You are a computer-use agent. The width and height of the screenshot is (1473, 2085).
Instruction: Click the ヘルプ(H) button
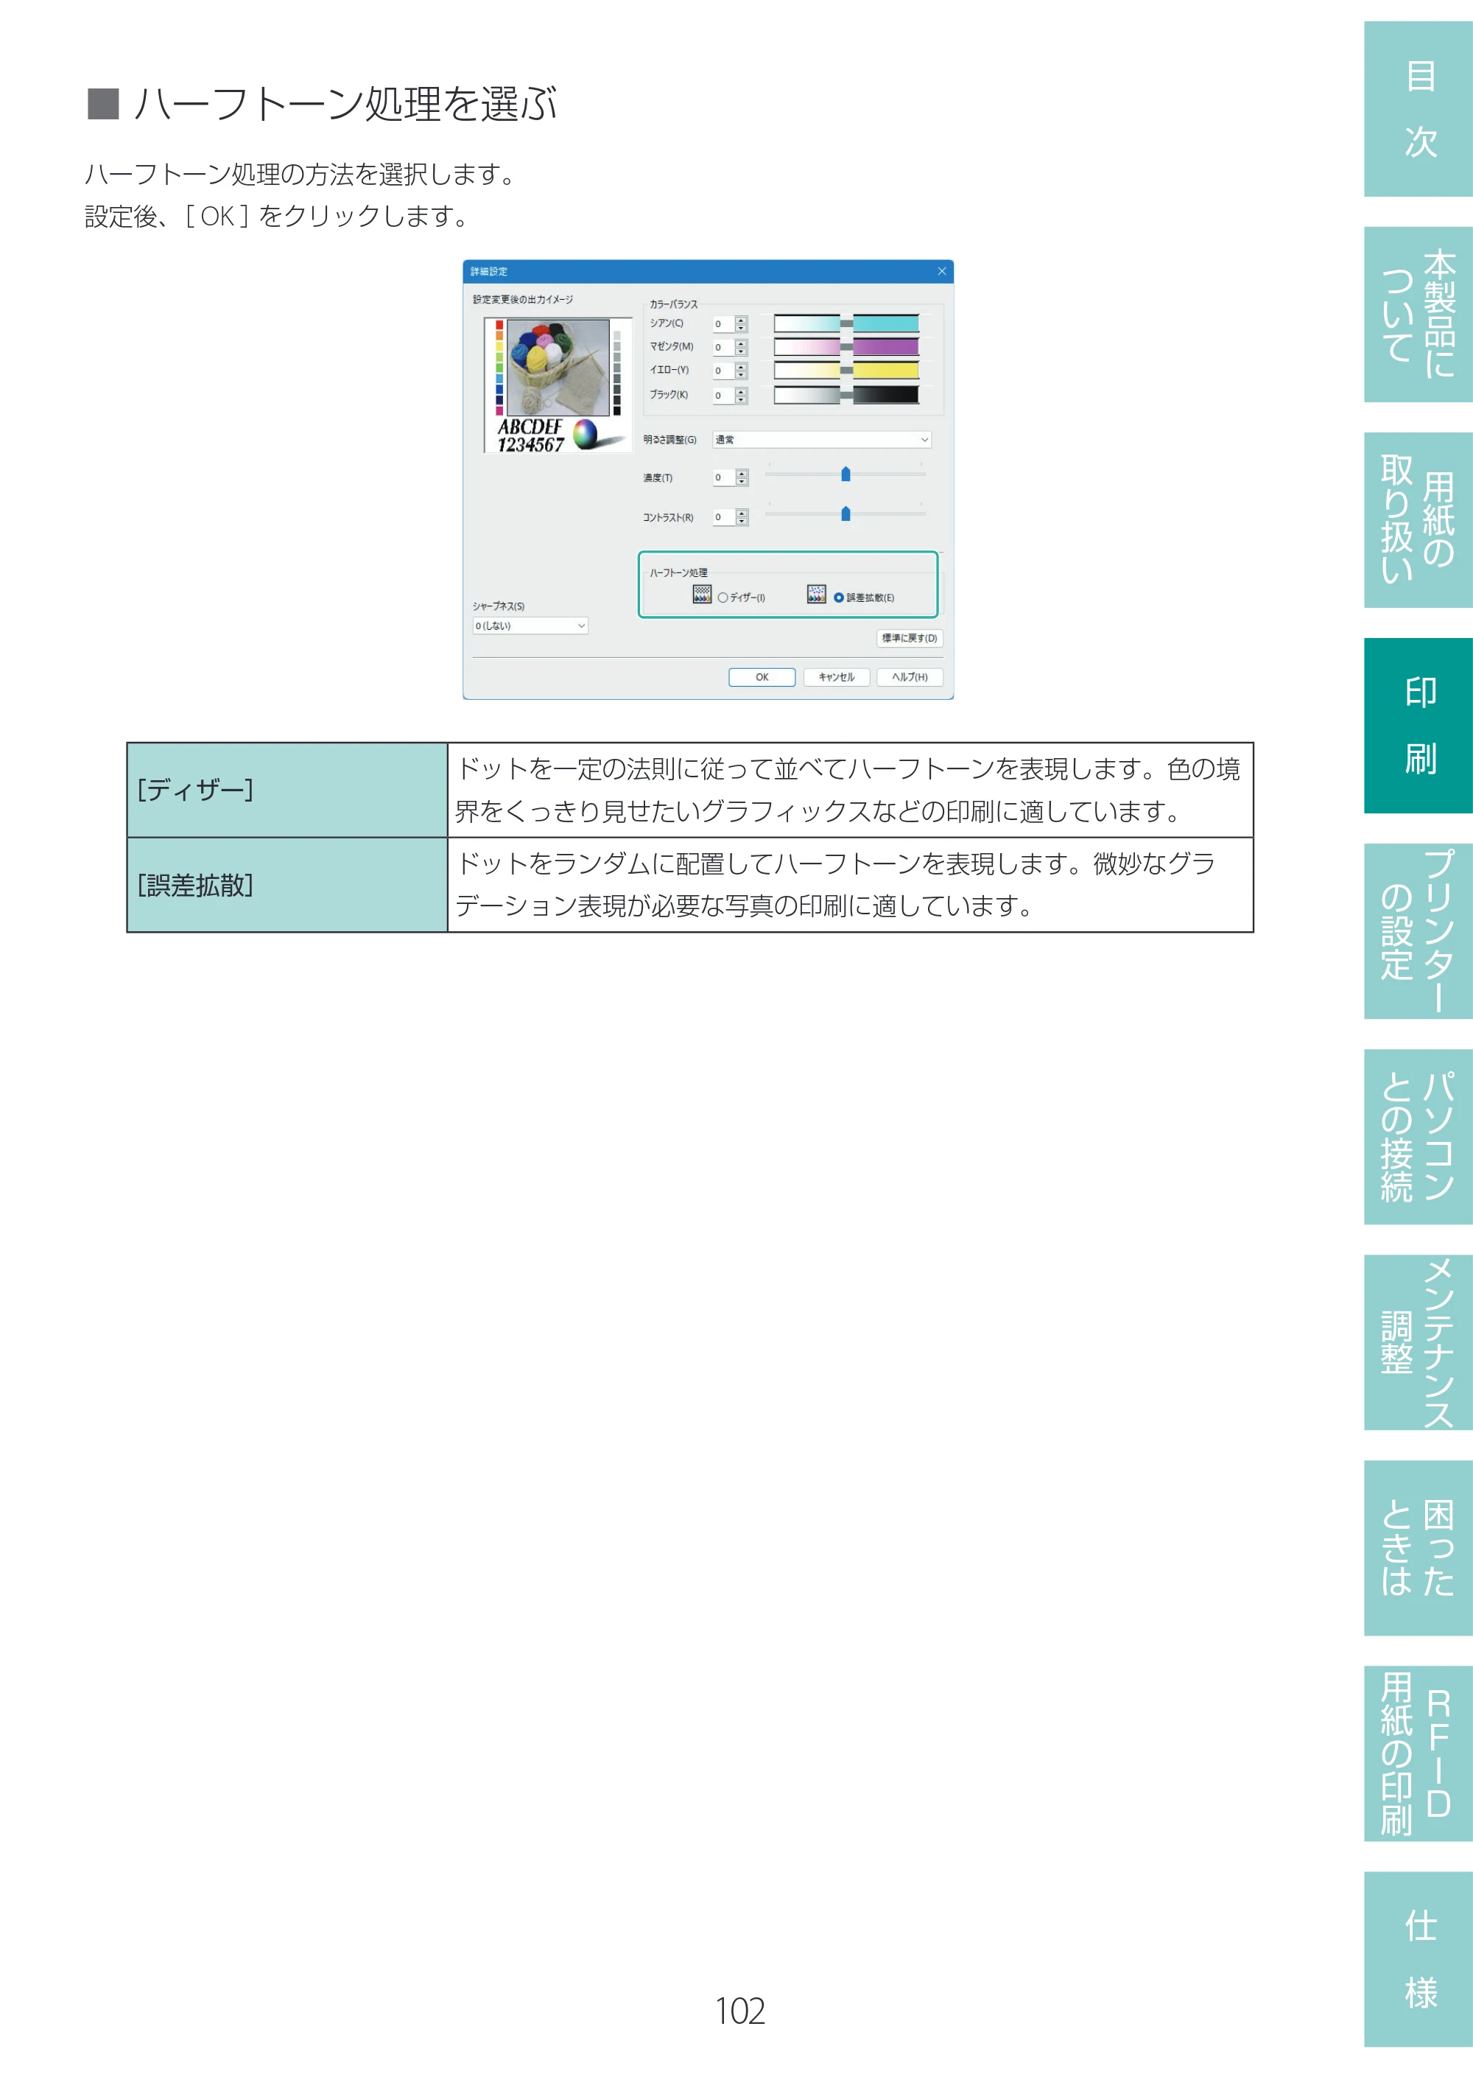(910, 678)
